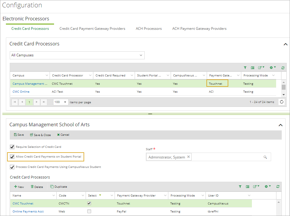Collapse the Campus Management School of Arts panel

[280, 125]
